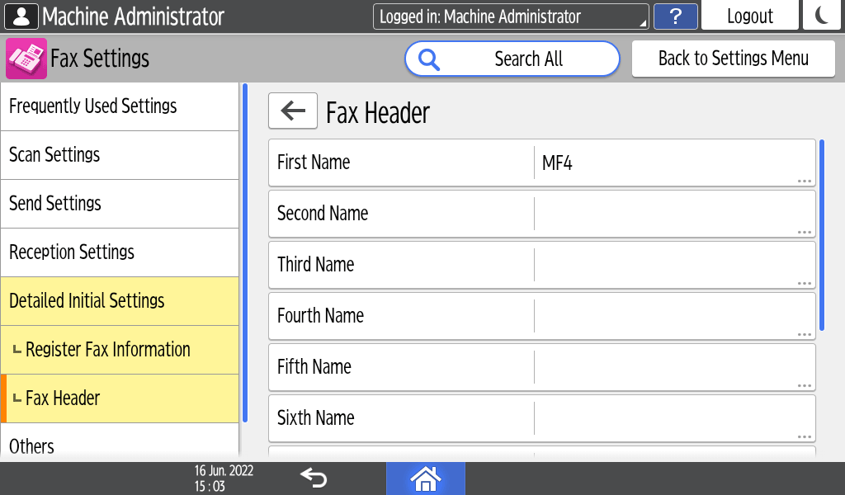Open help with the question mark icon
845x495 pixels.
[x=675, y=16]
